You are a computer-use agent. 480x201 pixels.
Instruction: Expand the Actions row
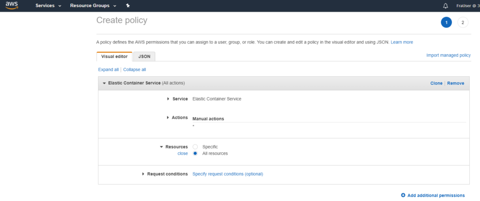(168, 117)
